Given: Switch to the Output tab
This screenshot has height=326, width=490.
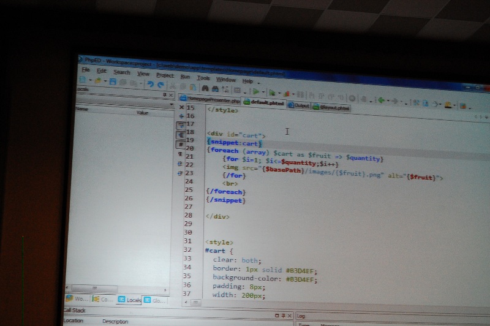Looking at the screenshot, I should (x=299, y=105).
